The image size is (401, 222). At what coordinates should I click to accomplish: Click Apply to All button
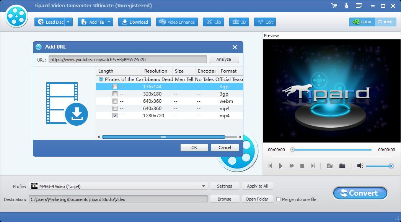tap(257, 186)
